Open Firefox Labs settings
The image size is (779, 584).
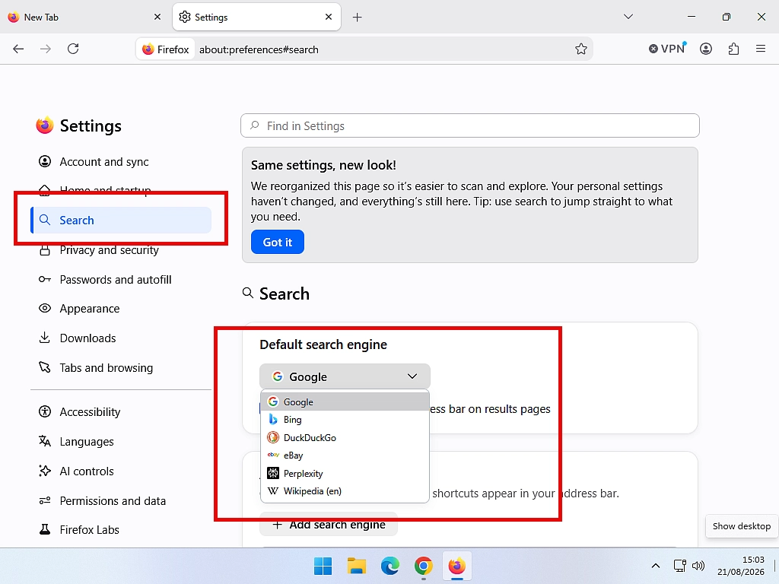[x=121, y=530]
